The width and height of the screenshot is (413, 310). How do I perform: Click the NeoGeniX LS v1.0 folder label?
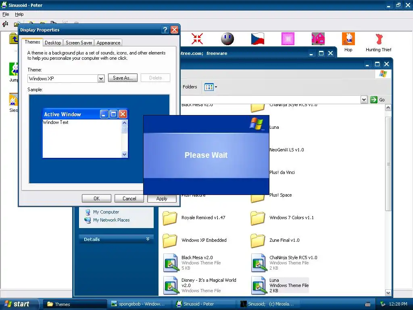(x=287, y=150)
